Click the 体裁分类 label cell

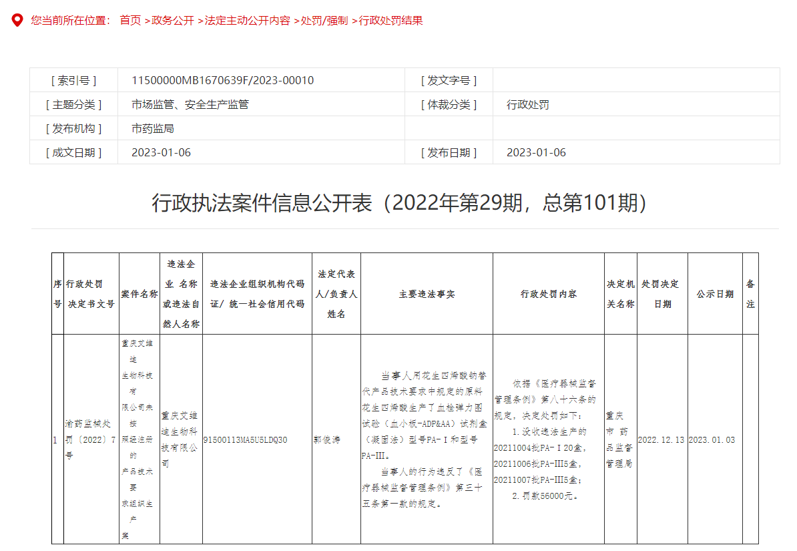449,104
